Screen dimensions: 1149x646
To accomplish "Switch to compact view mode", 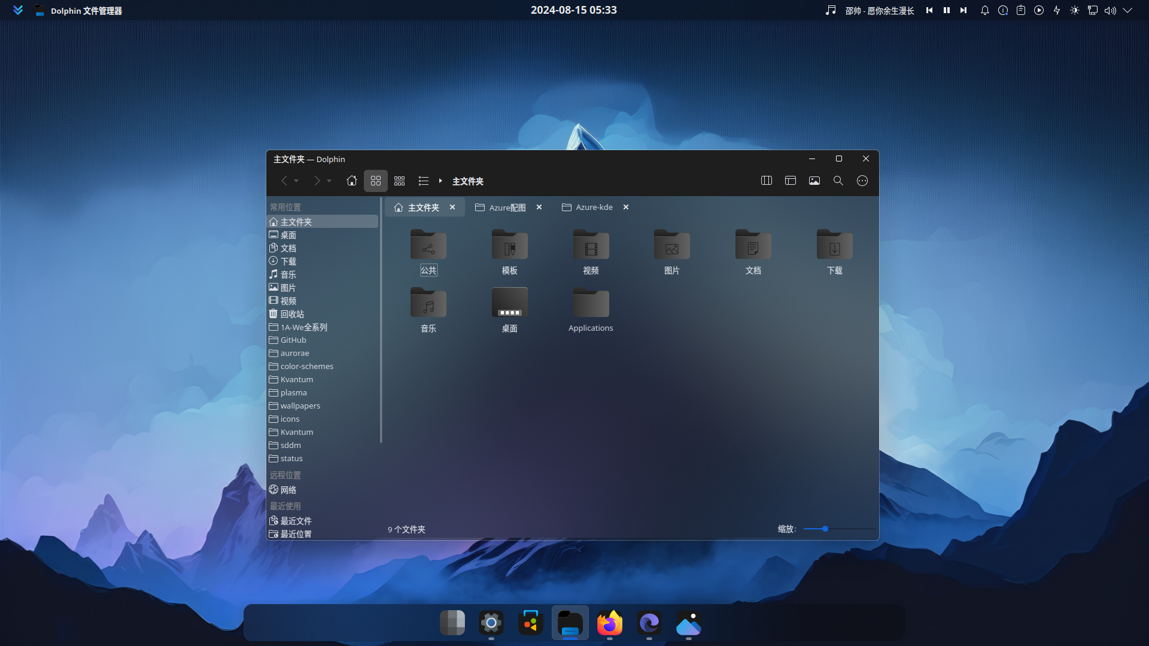I will (x=400, y=181).
